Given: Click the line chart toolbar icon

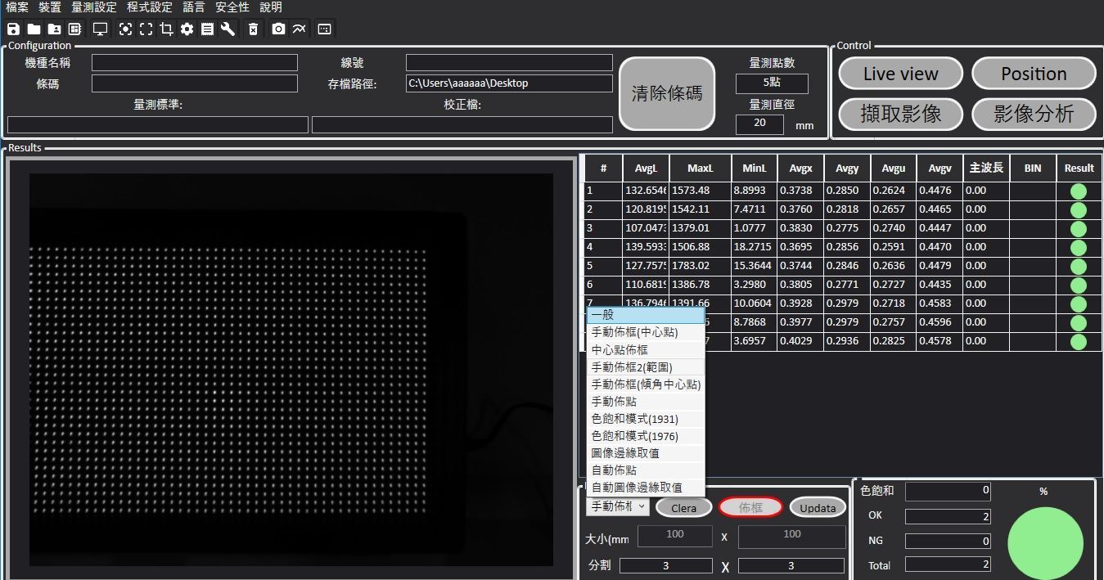Looking at the screenshot, I should pyautogui.click(x=299, y=29).
